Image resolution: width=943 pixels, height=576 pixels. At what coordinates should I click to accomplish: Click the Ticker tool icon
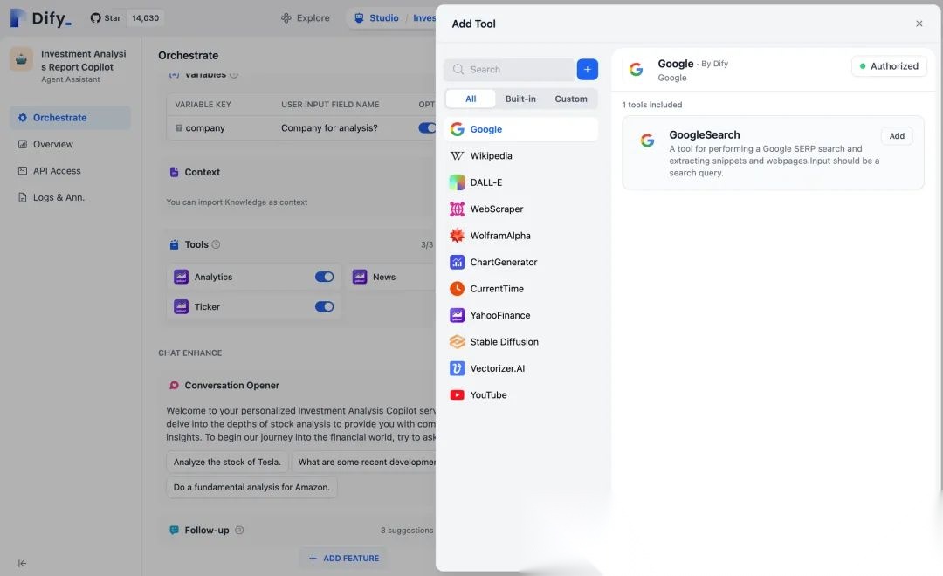[181, 306]
